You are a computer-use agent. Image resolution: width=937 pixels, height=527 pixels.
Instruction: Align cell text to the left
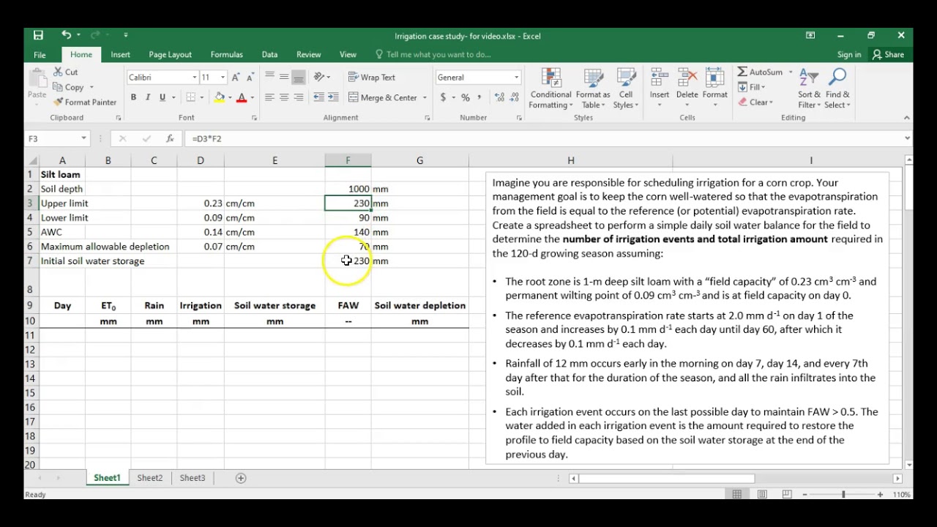click(x=269, y=97)
